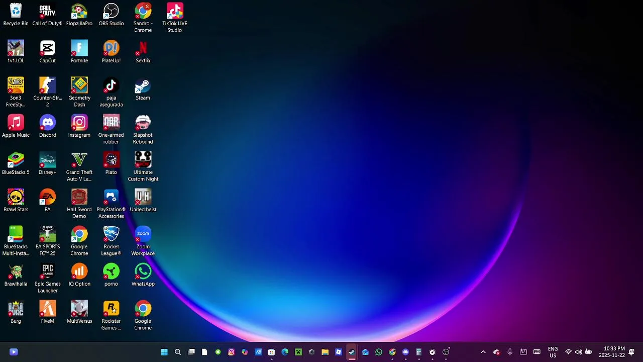643x362 pixels.
Task: Select the Brawlhalla desktop icon
Action: (x=16, y=275)
